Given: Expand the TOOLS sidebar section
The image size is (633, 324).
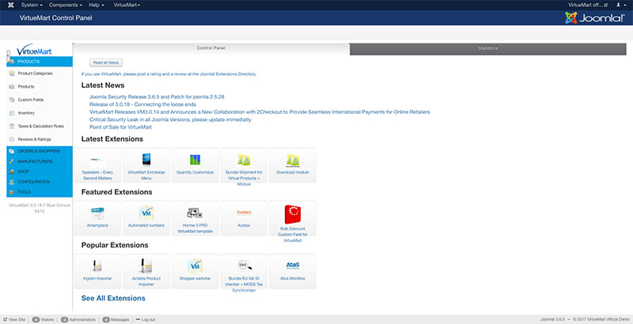Looking at the screenshot, I should coord(40,192).
